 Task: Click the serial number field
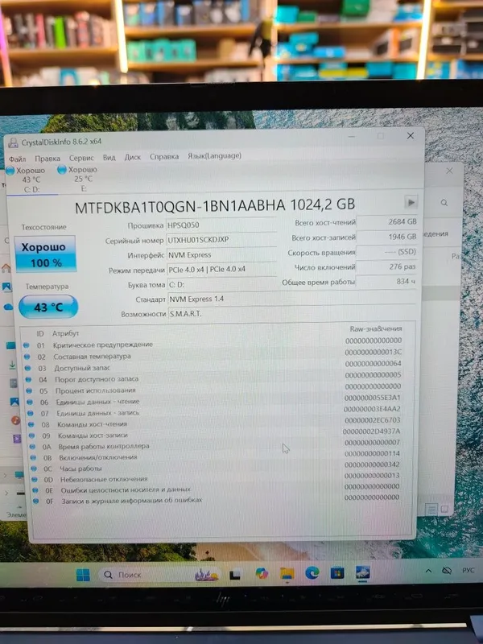point(222,239)
